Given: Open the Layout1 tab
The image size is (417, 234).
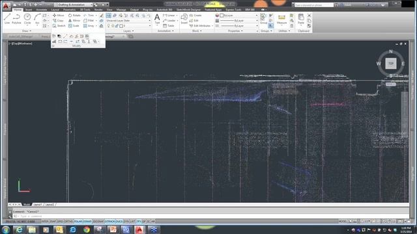Looking at the screenshot, I should pyautogui.click(x=38, y=205).
